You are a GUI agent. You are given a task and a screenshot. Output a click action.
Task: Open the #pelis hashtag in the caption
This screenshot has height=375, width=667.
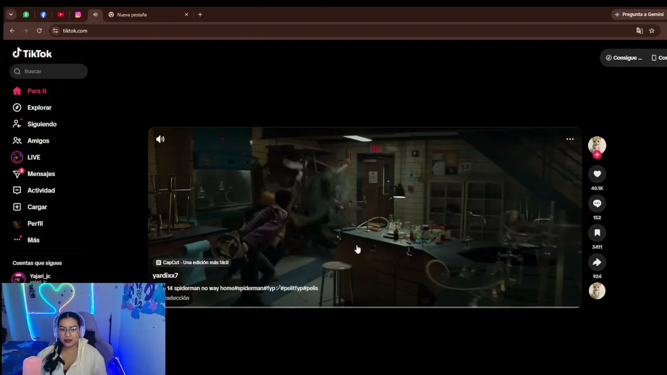click(x=310, y=288)
